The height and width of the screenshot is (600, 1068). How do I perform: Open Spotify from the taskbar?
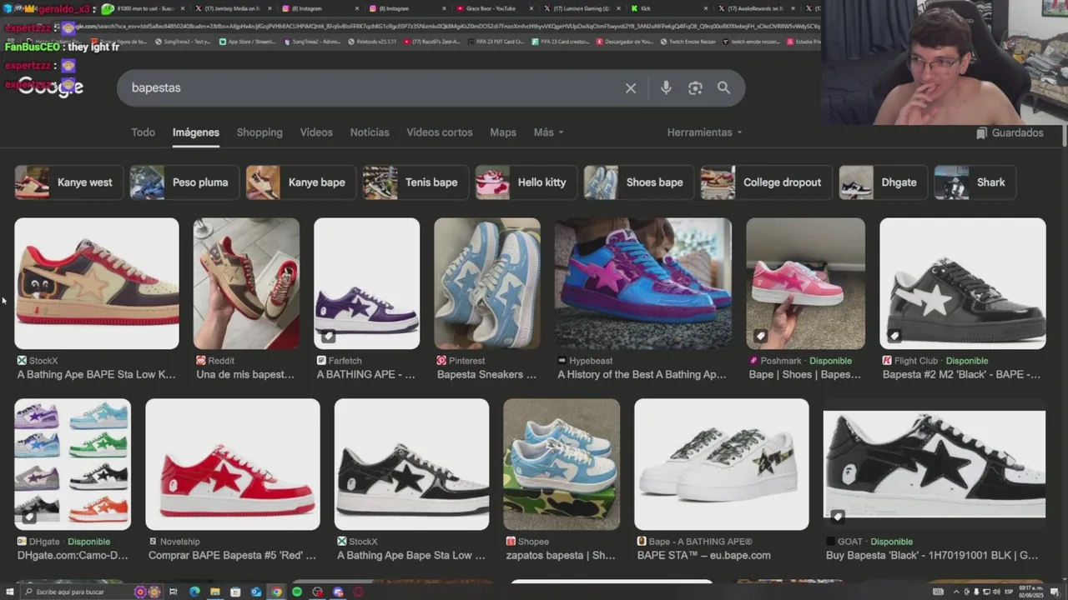pyautogui.click(x=297, y=592)
